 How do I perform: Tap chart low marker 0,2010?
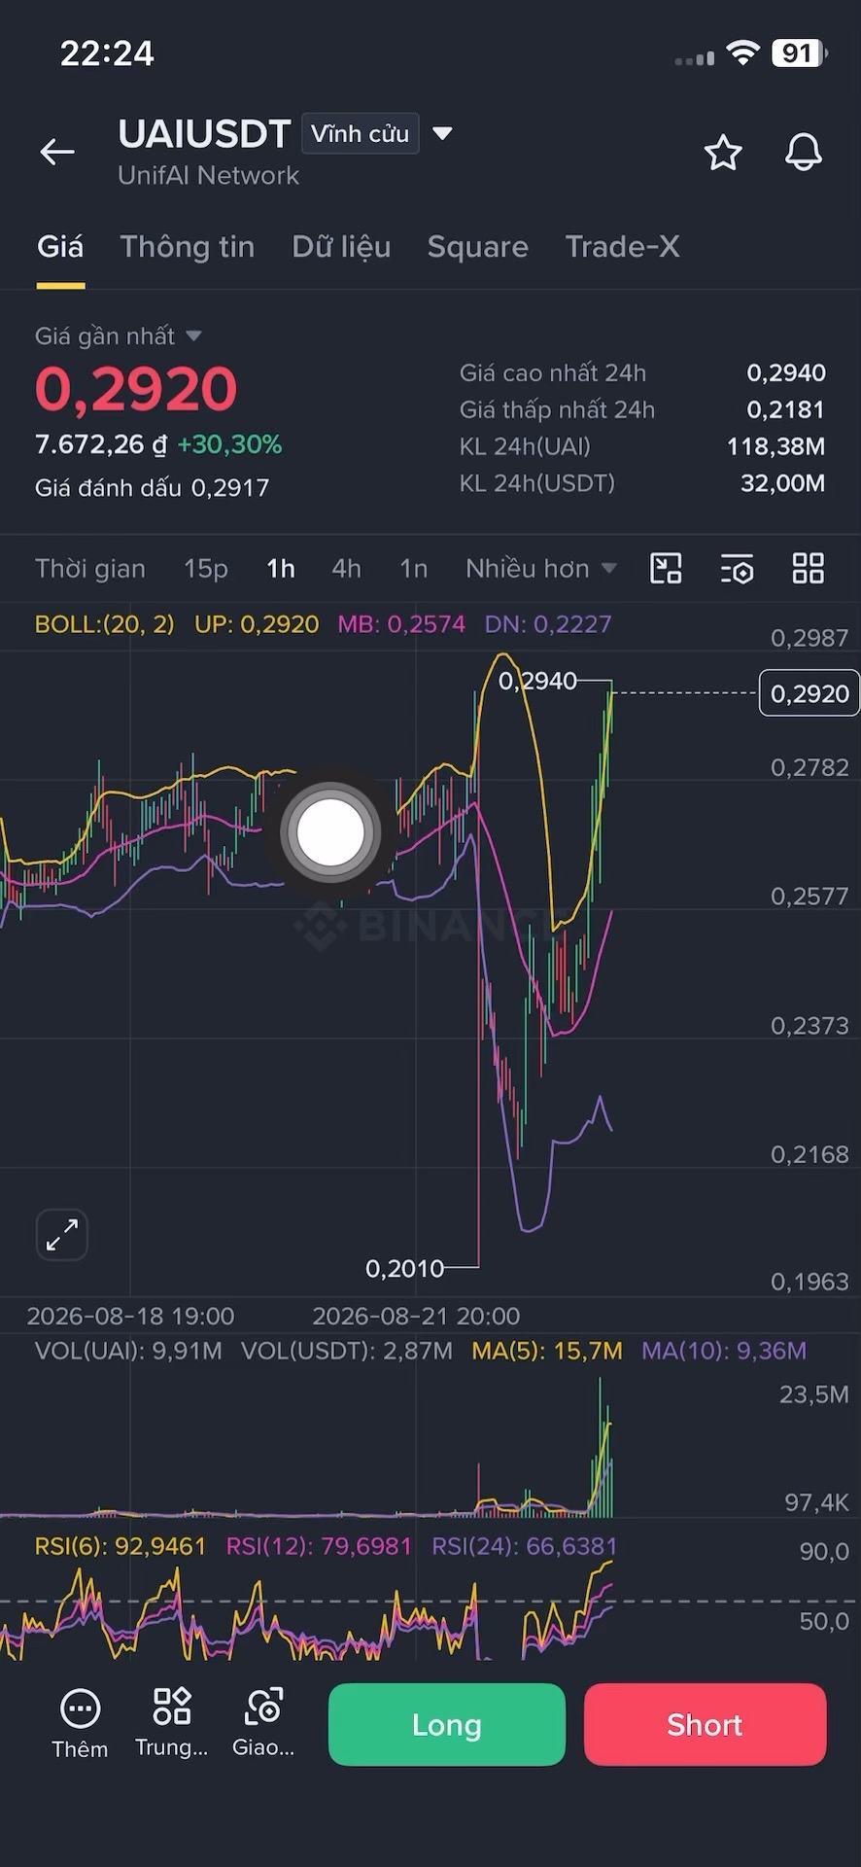pos(404,1268)
